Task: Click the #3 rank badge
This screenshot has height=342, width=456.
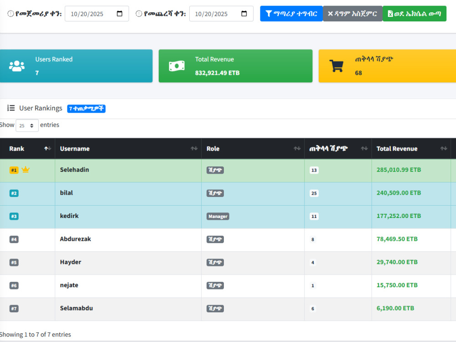Action: [x=14, y=216]
